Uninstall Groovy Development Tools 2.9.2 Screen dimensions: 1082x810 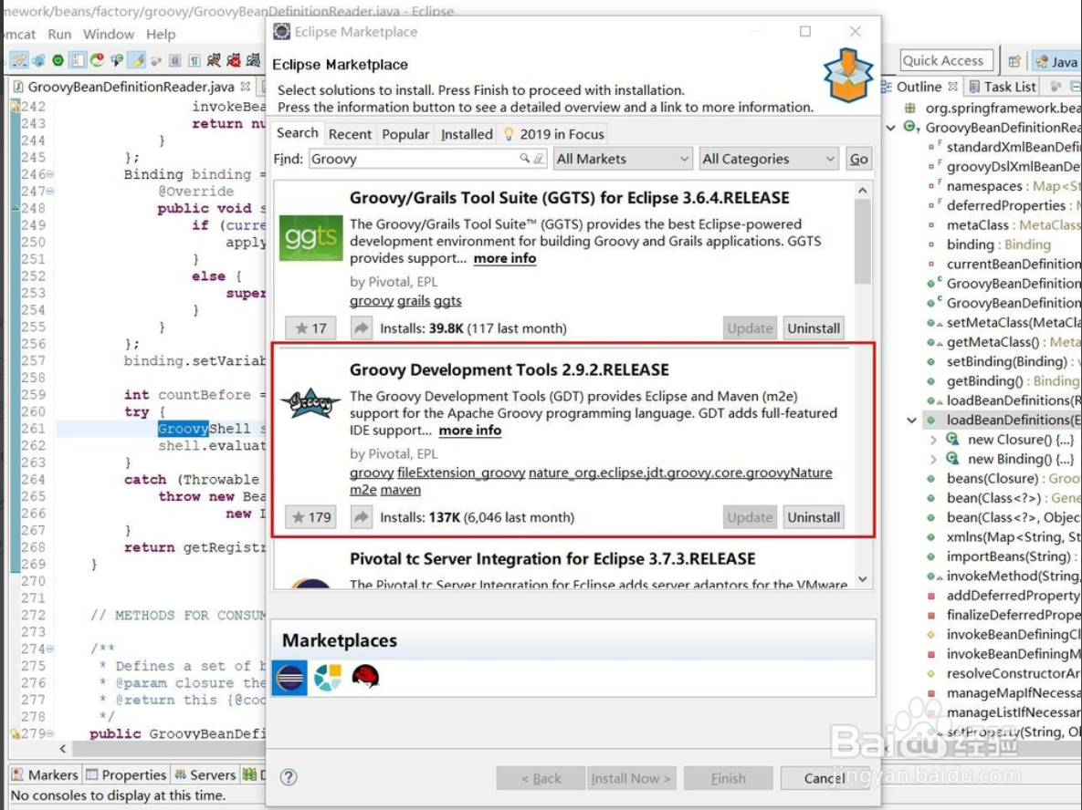pos(814,517)
